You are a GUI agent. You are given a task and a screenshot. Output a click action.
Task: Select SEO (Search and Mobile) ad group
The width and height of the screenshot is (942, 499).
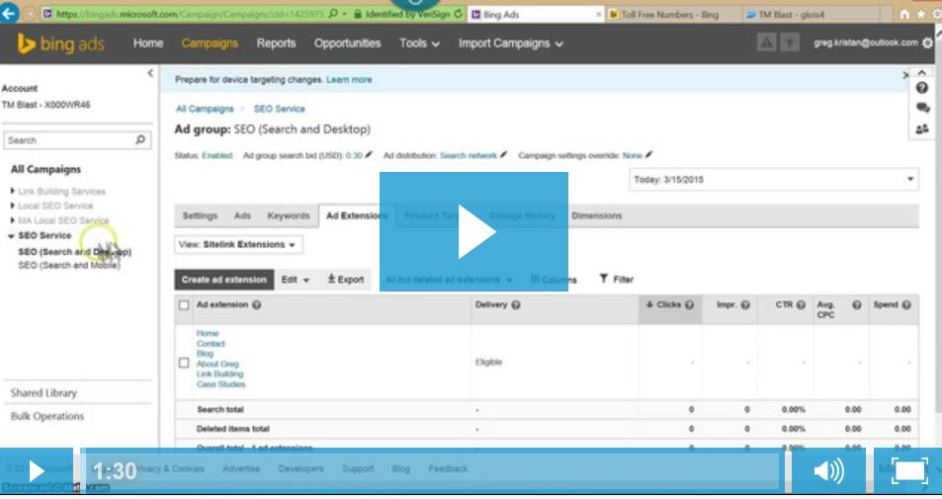pos(68,266)
